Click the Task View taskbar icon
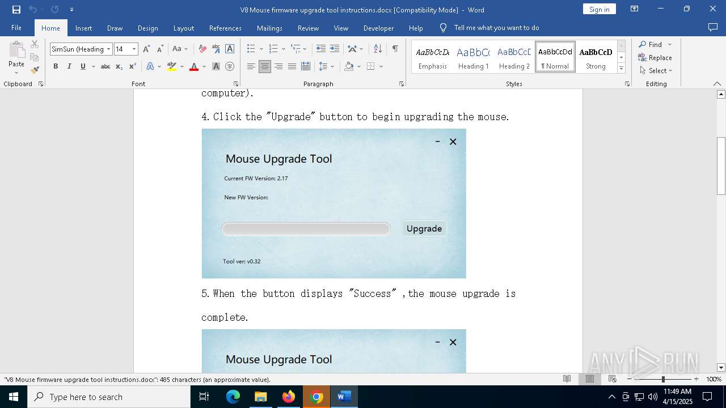 (x=205, y=397)
